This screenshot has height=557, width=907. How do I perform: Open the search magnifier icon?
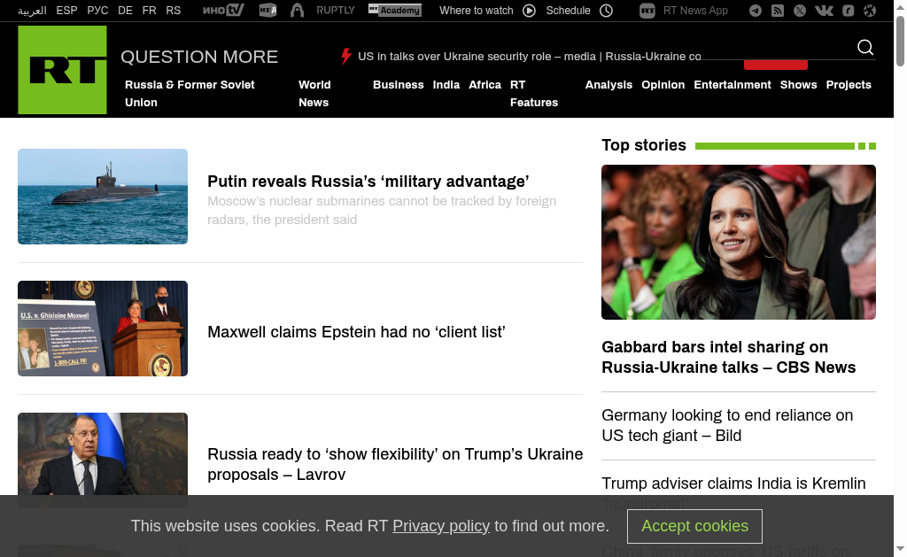click(865, 48)
